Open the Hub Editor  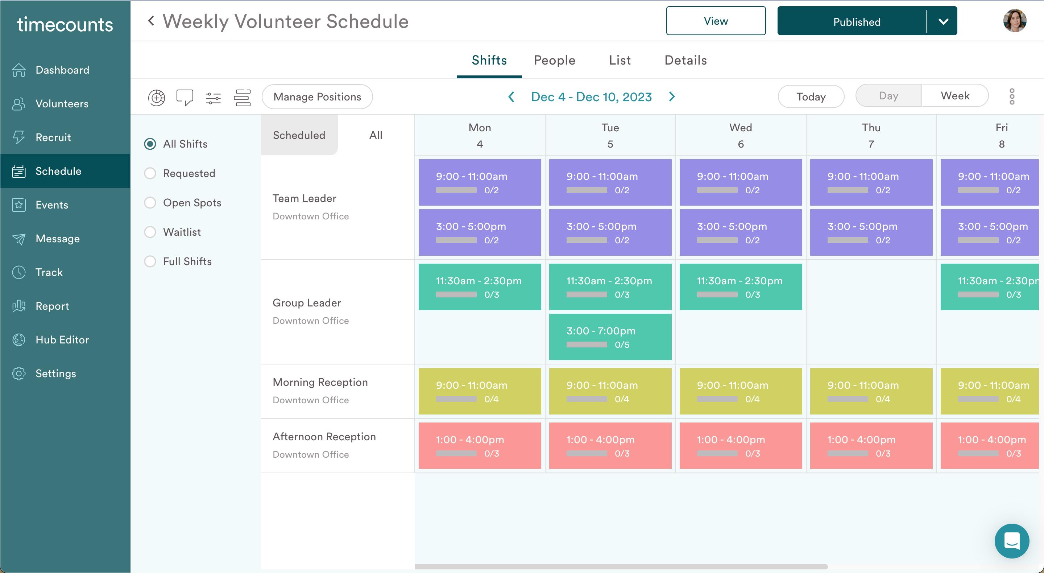(62, 339)
